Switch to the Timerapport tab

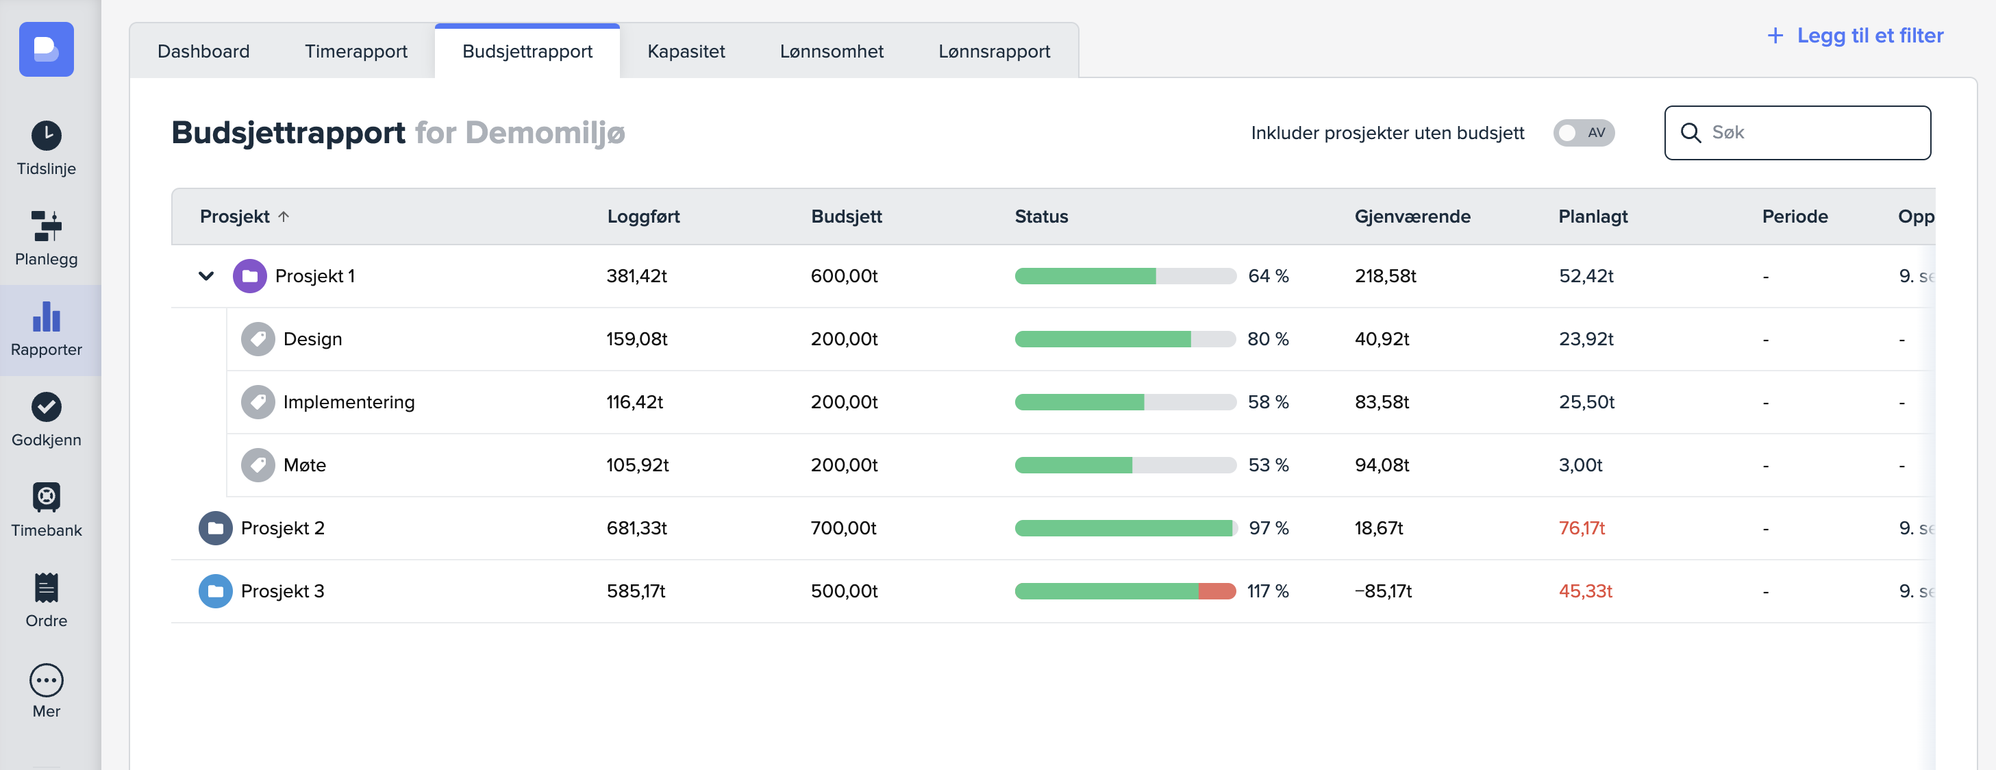point(355,52)
